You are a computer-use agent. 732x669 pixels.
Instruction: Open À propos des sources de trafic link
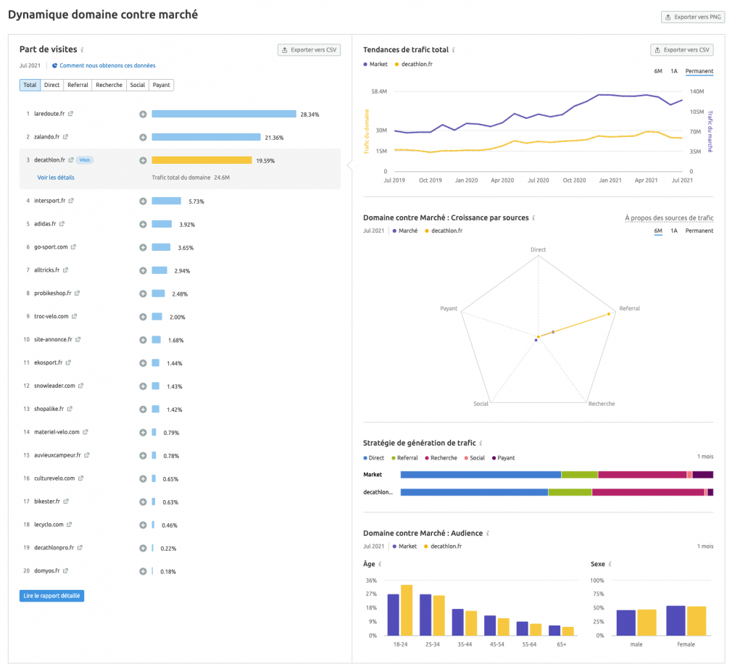pyautogui.click(x=668, y=218)
